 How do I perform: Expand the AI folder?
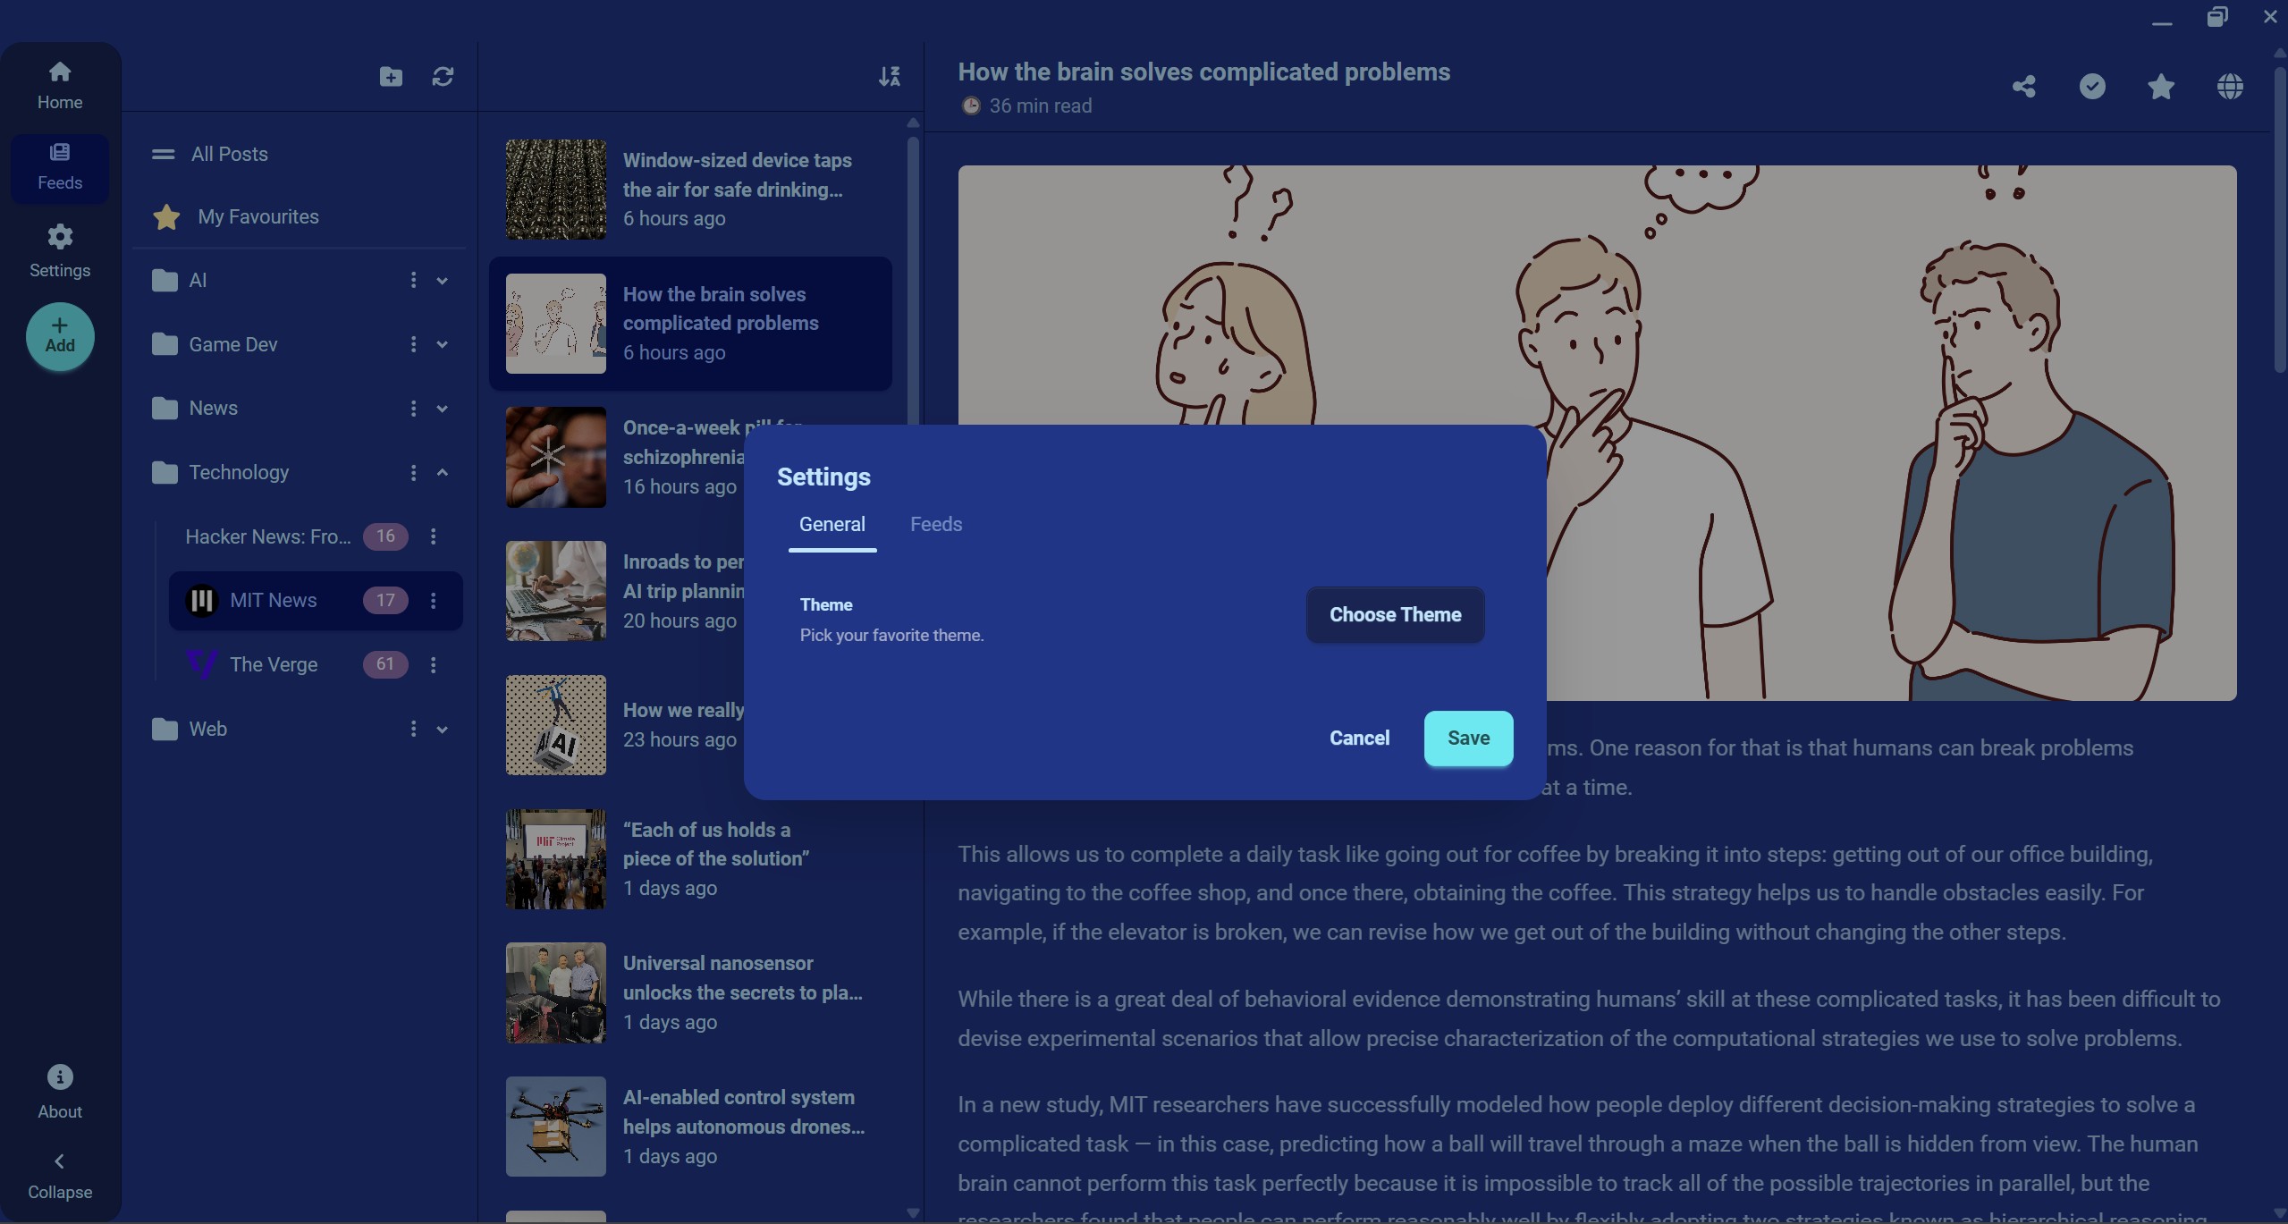(442, 281)
